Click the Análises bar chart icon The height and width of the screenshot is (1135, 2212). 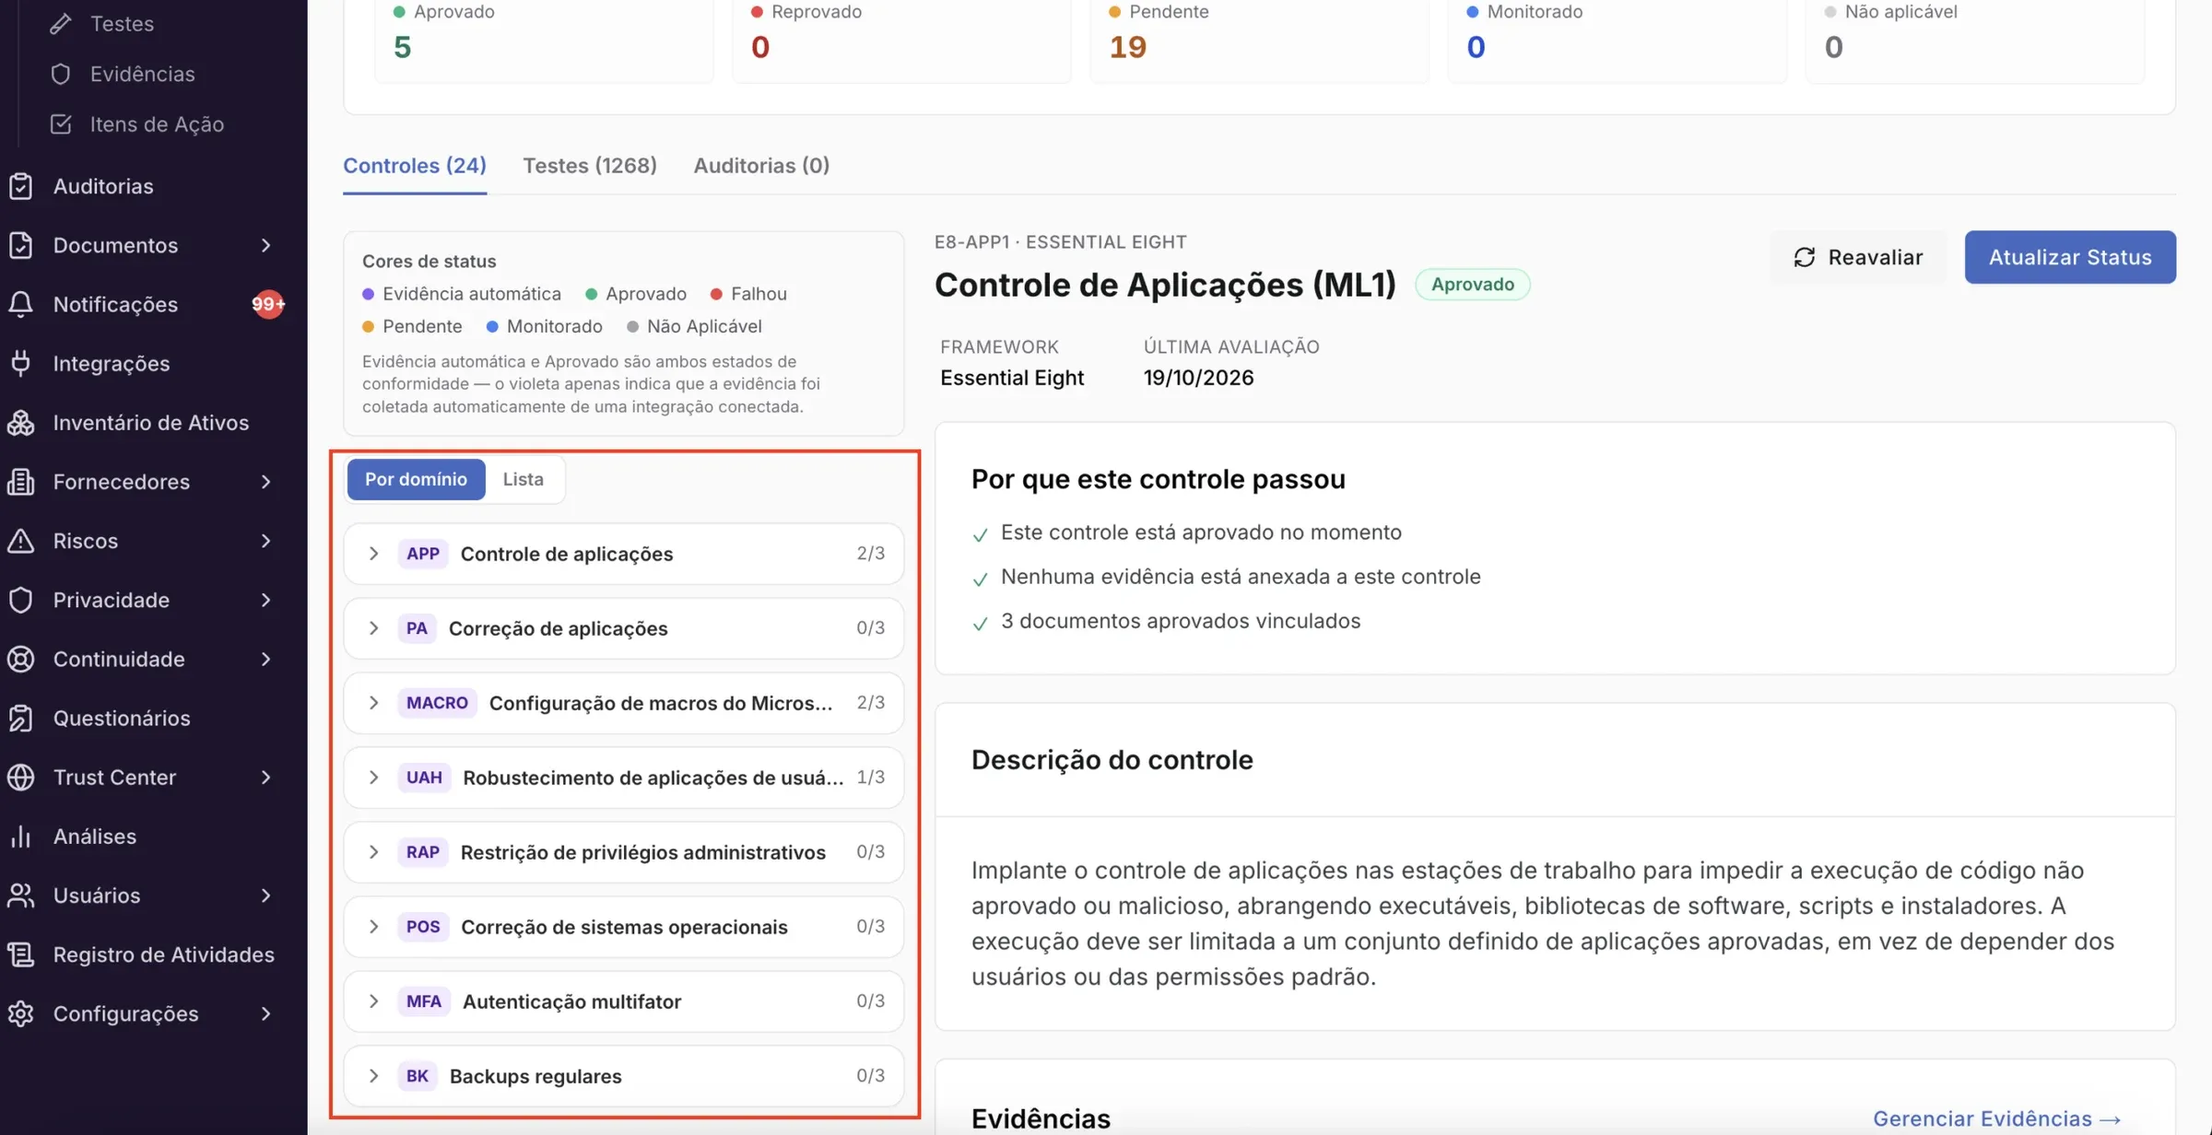pyautogui.click(x=20, y=837)
